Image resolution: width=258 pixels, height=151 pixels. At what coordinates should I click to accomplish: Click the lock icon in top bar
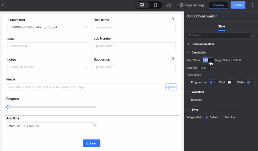tap(169, 5)
